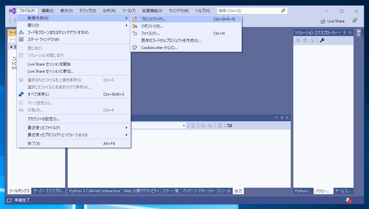Open Account Settings(I)... menu entry

[x=73, y=119]
